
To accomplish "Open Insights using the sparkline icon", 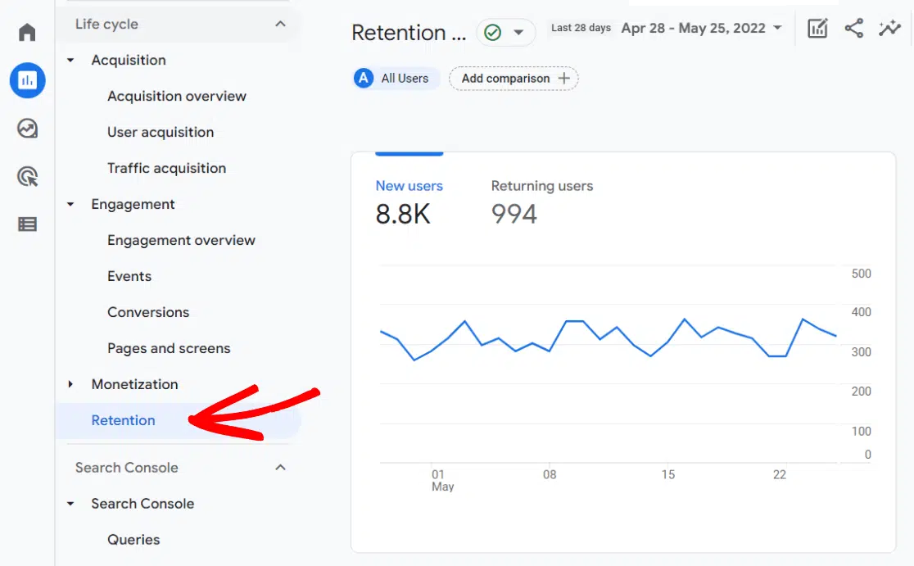I will (889, 29).
